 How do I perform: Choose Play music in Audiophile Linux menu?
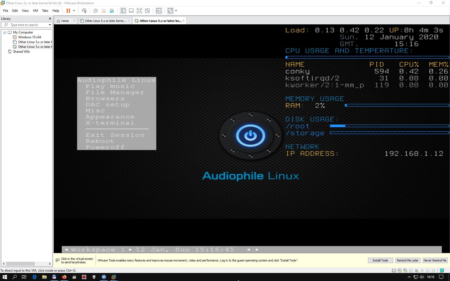(x=110, y=86)
